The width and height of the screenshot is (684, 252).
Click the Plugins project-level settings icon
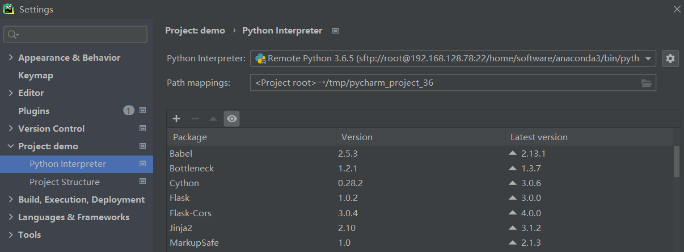click(x=143, y=111)
